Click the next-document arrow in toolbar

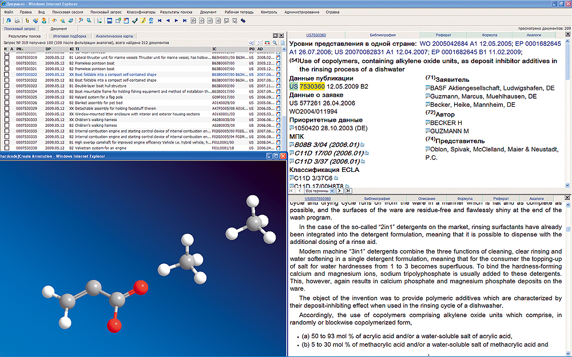tap(176, 21)
